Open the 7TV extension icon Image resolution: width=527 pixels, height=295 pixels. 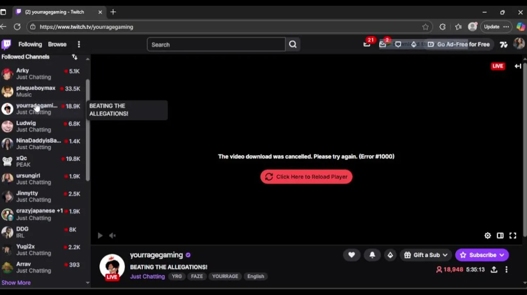[x=504, y=45]
